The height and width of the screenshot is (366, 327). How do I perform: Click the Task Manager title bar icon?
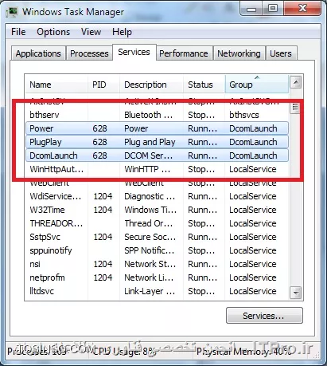tap(12, 12)
